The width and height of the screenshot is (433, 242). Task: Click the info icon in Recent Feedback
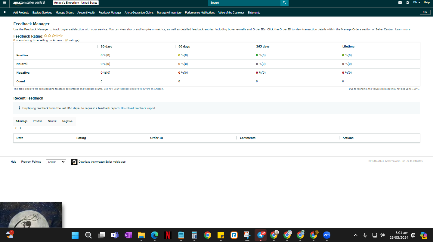(19, 108)
